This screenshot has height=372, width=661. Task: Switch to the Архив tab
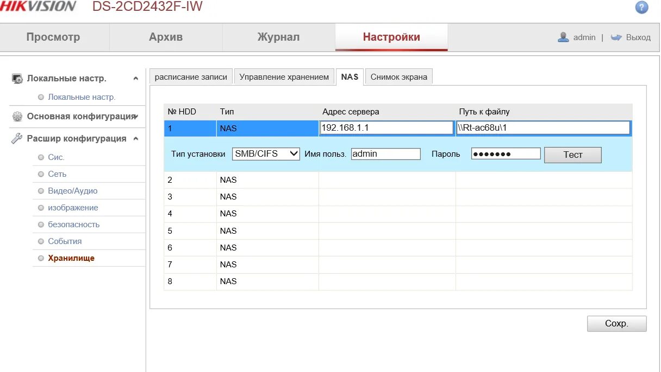point(166,37)
